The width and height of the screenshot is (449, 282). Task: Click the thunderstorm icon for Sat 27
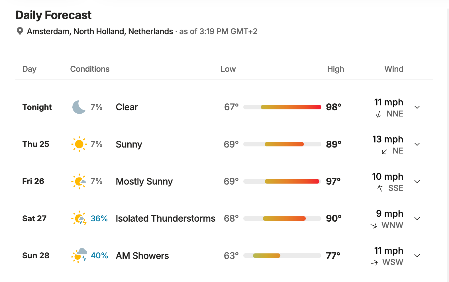(x=79, y=218)
